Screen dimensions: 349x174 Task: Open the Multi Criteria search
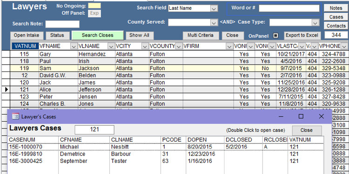point(201,35)
